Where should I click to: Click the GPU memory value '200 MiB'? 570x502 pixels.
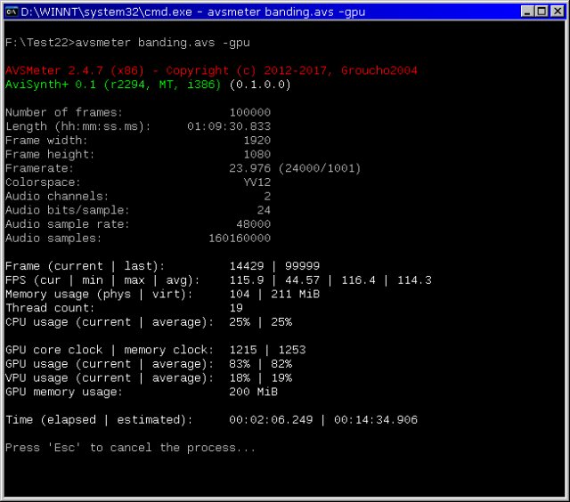pos(253,393)
